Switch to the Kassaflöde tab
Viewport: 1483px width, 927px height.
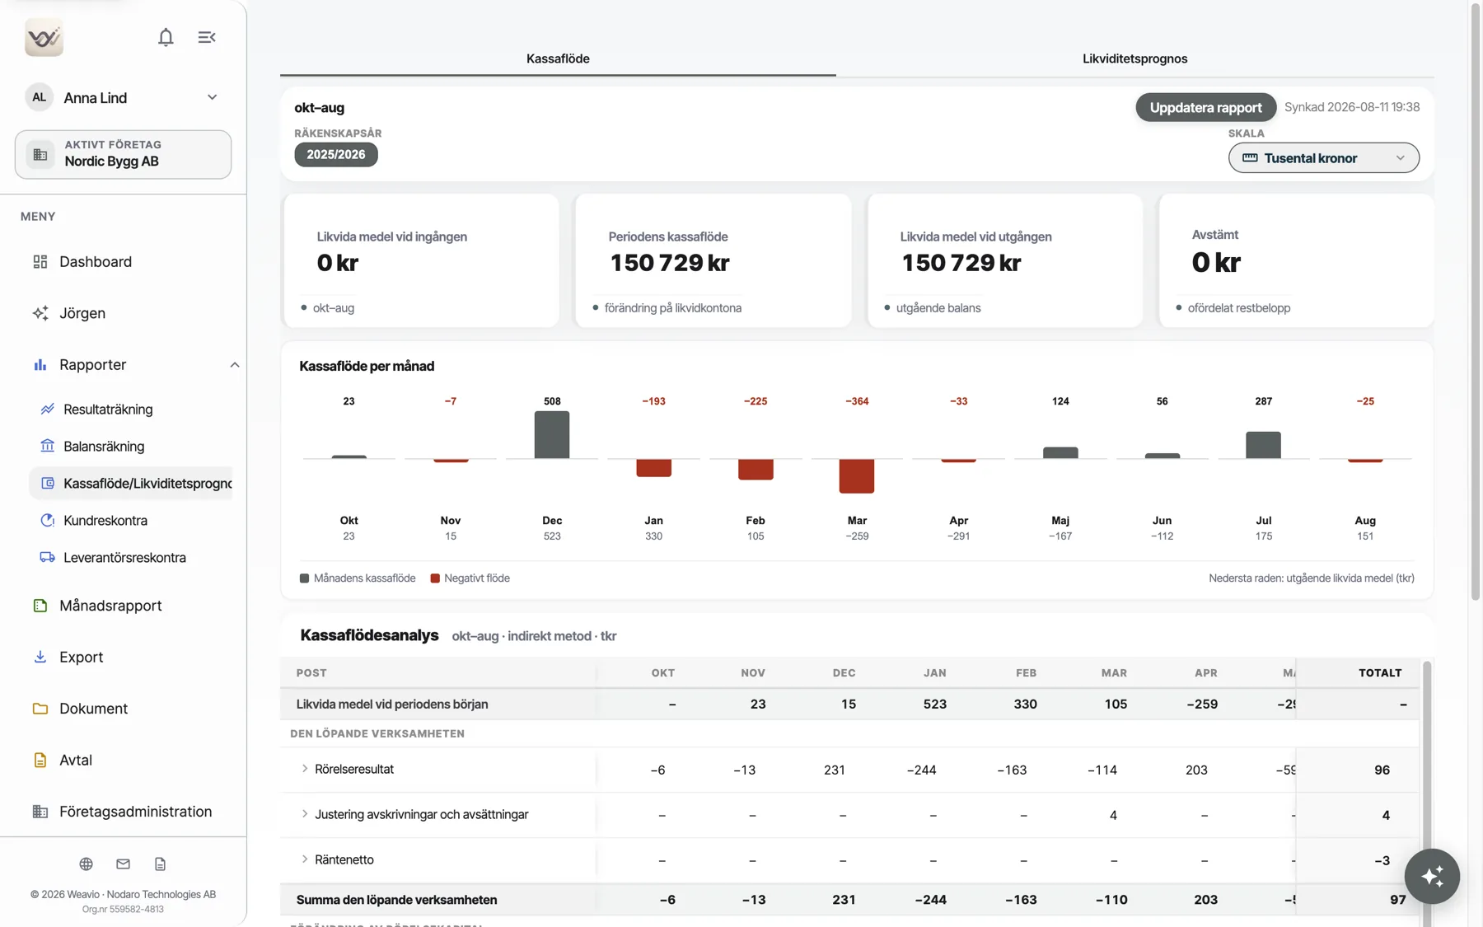[x=558, y=59]
